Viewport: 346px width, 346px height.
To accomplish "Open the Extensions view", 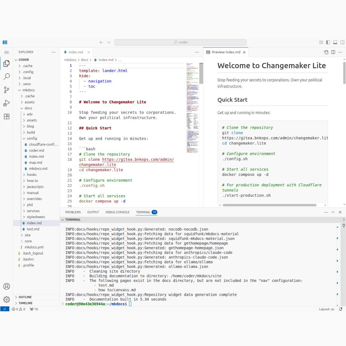I will pos(6,116).
